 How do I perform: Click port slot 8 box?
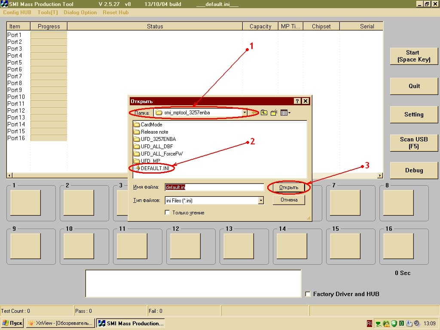[398, 203]
